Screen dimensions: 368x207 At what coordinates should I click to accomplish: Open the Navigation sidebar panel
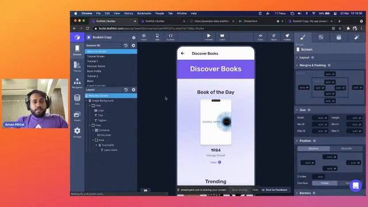(77, 83)
